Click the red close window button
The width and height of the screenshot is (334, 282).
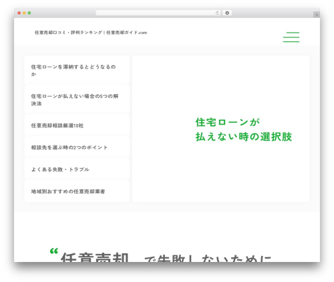(19, 13)
